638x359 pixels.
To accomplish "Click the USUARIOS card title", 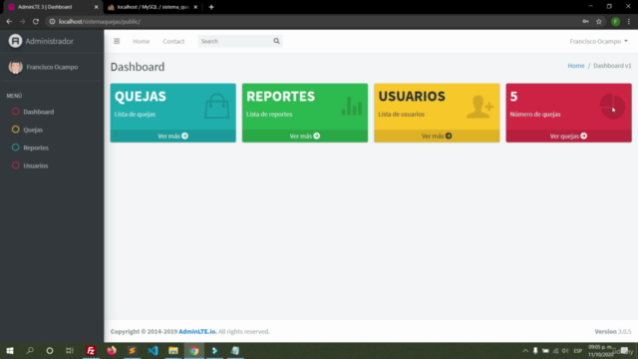I will point(412,97).
